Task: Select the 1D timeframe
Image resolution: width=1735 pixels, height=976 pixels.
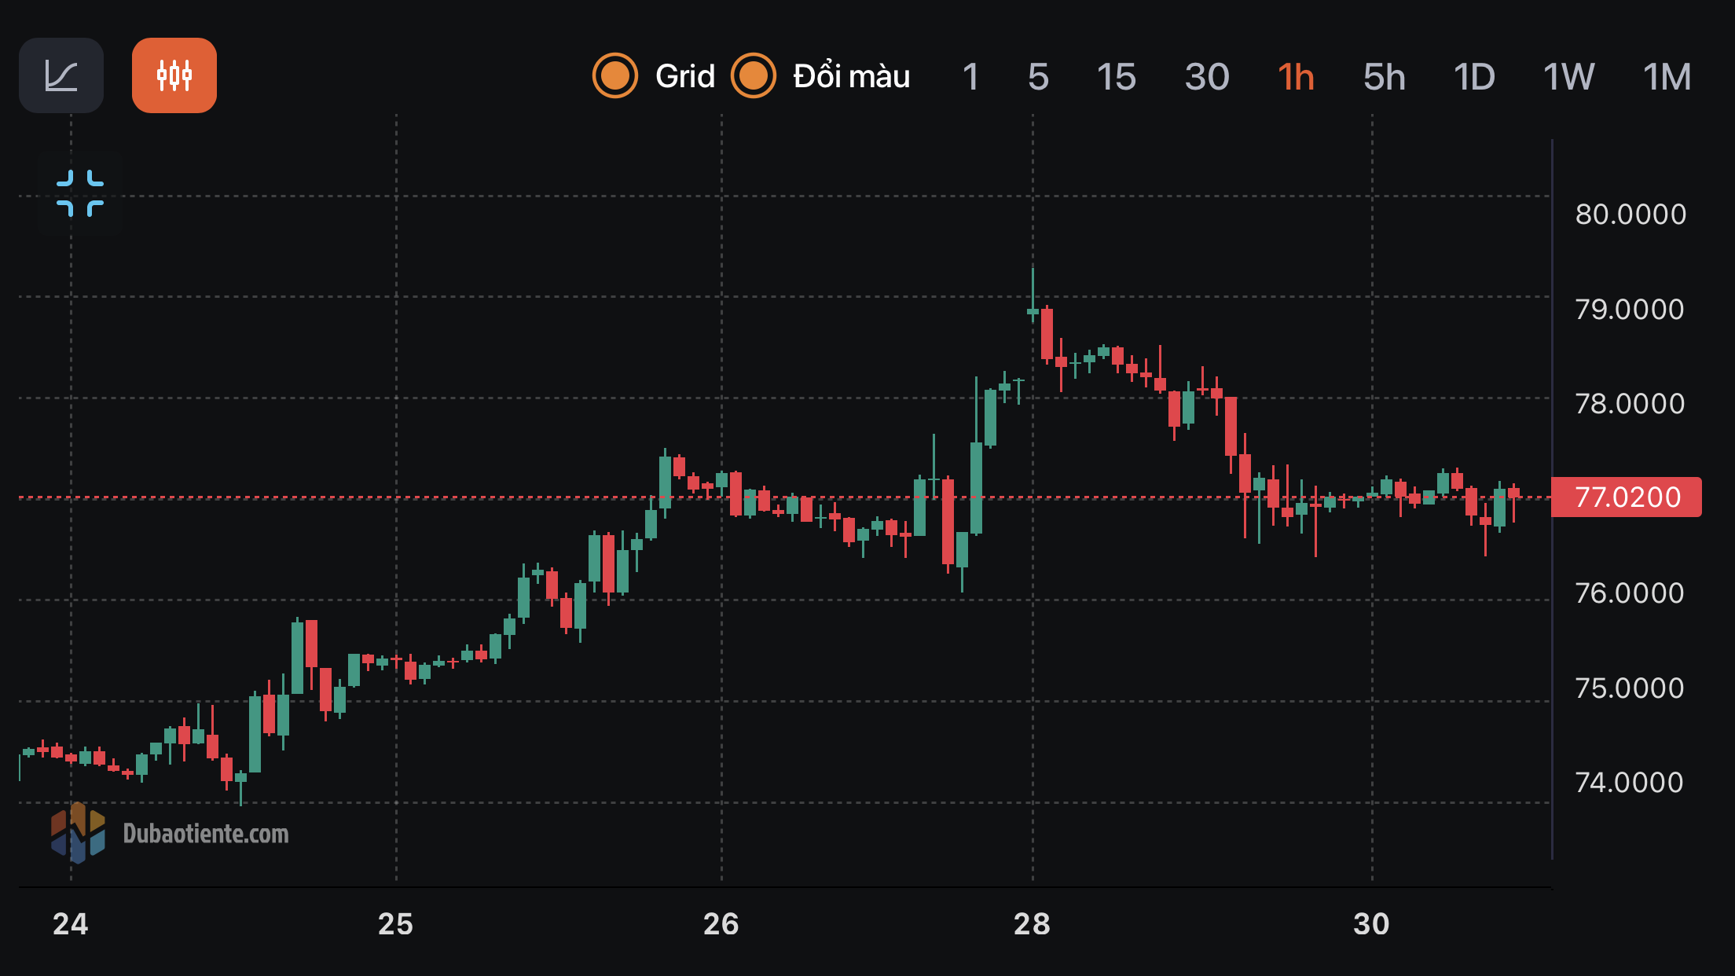Action: [x=1474, y=77]
